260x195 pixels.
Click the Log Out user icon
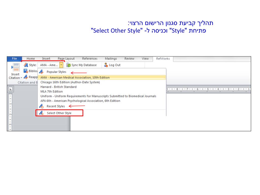click(106, 65)
